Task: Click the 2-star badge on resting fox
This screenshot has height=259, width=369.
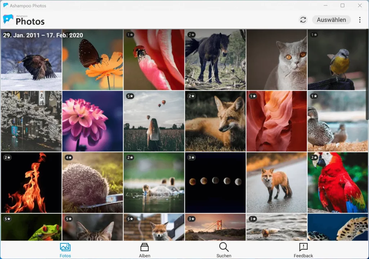Action: click(192, 96)
